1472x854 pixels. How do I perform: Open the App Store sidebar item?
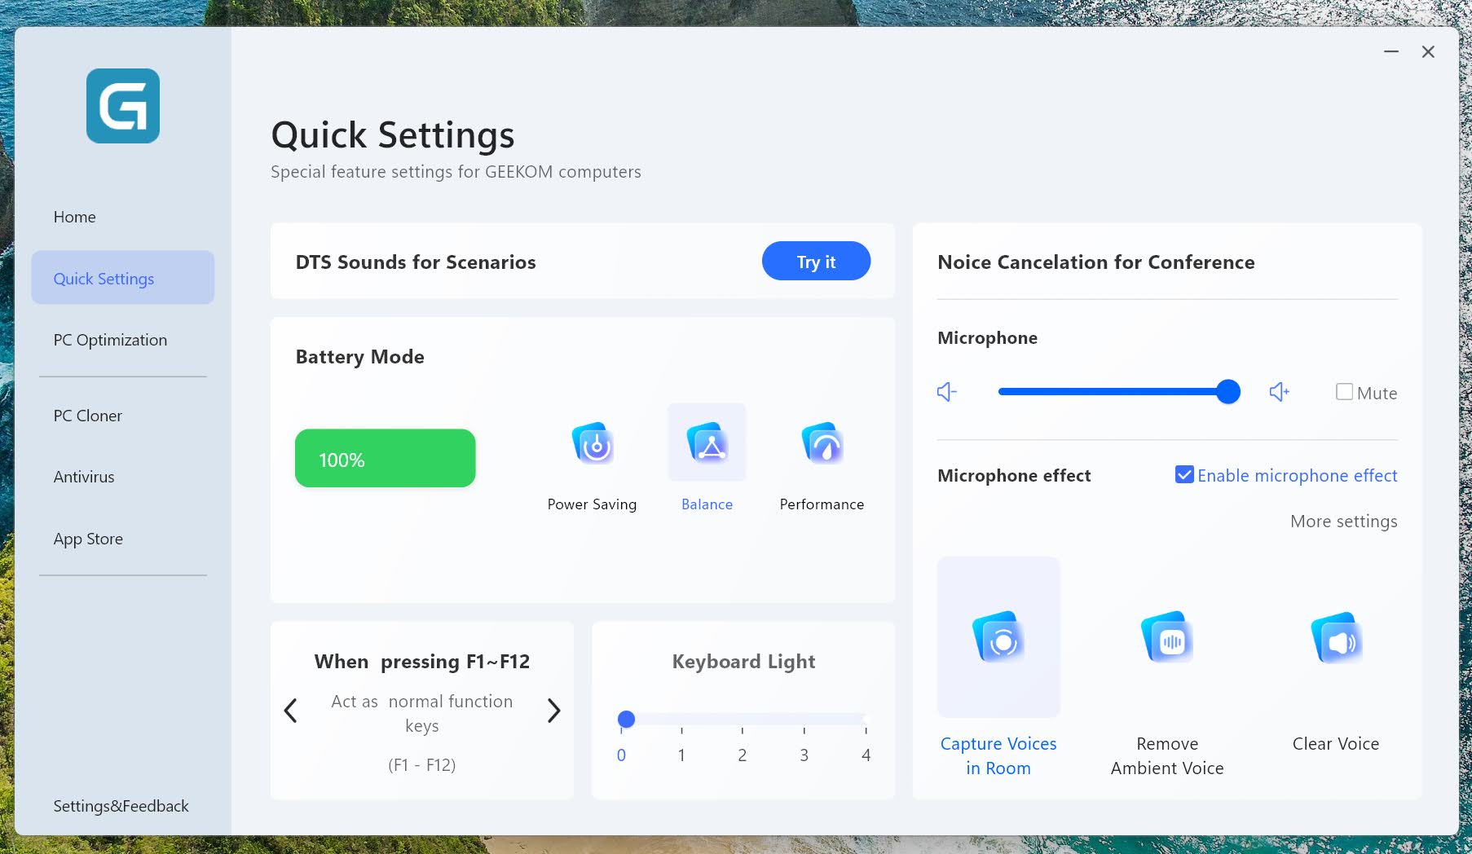[88, 539]
